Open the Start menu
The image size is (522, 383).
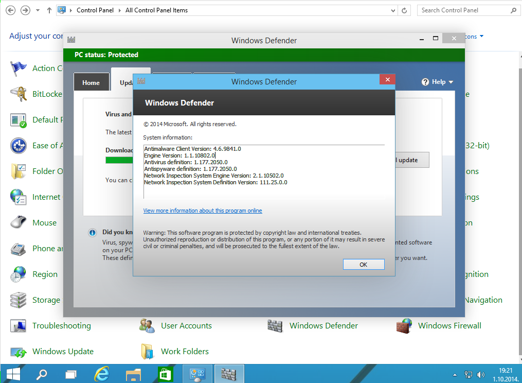tap(13, 374)
